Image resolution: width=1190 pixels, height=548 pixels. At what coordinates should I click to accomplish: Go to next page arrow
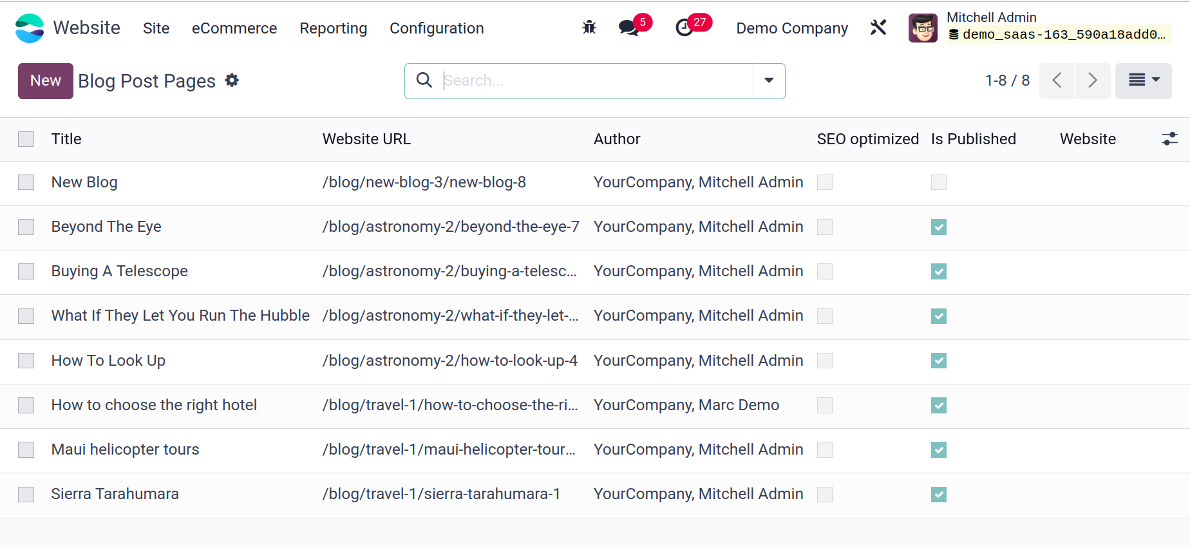click(x=1093, y=80)
